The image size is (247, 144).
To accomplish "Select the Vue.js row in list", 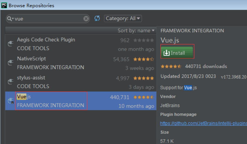I will [x=81, y=101].
